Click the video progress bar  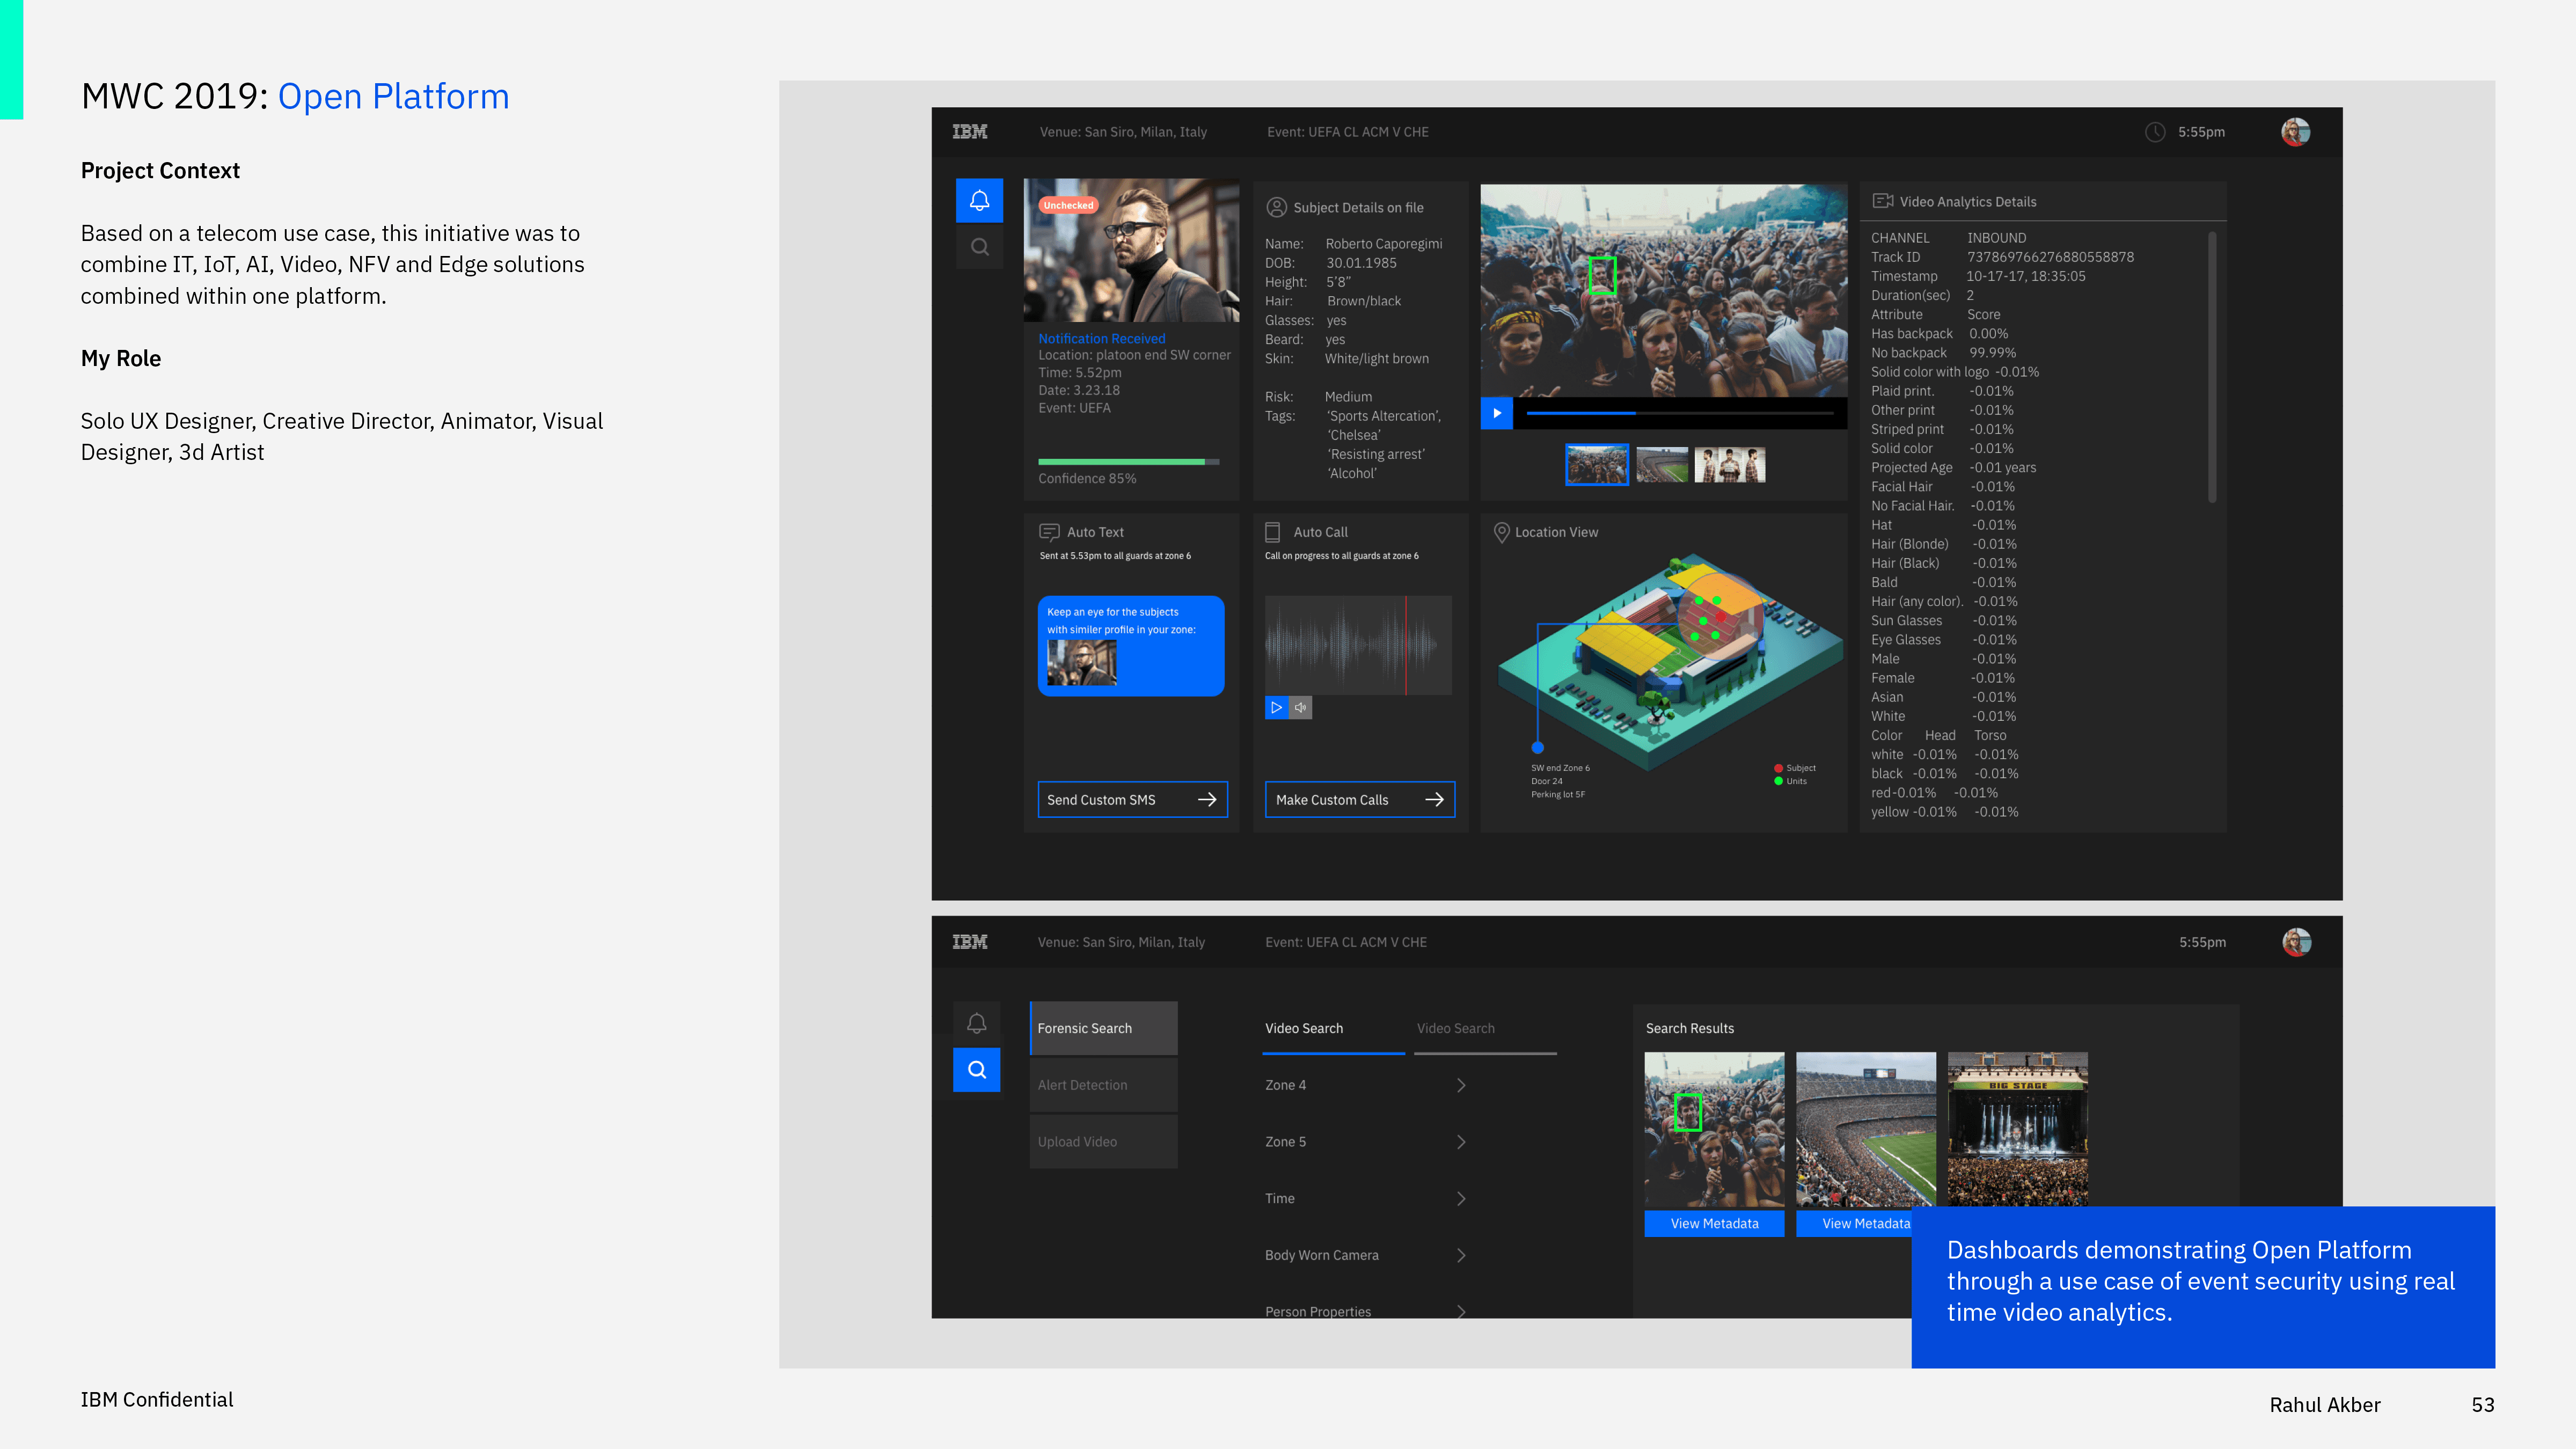(1680, 413)
